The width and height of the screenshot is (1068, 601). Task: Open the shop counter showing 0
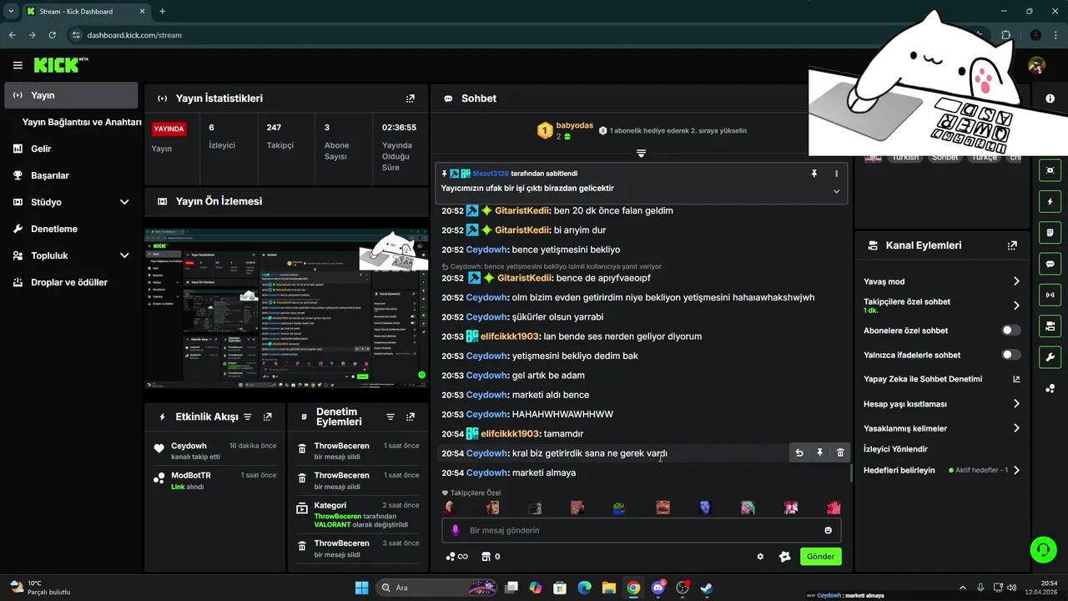[491, 557]
